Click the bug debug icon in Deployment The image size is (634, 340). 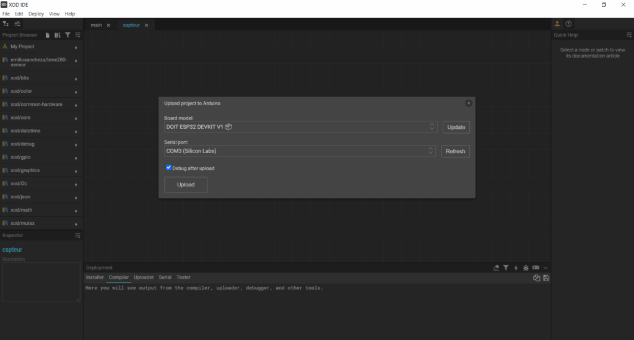[x=526, y=268]
